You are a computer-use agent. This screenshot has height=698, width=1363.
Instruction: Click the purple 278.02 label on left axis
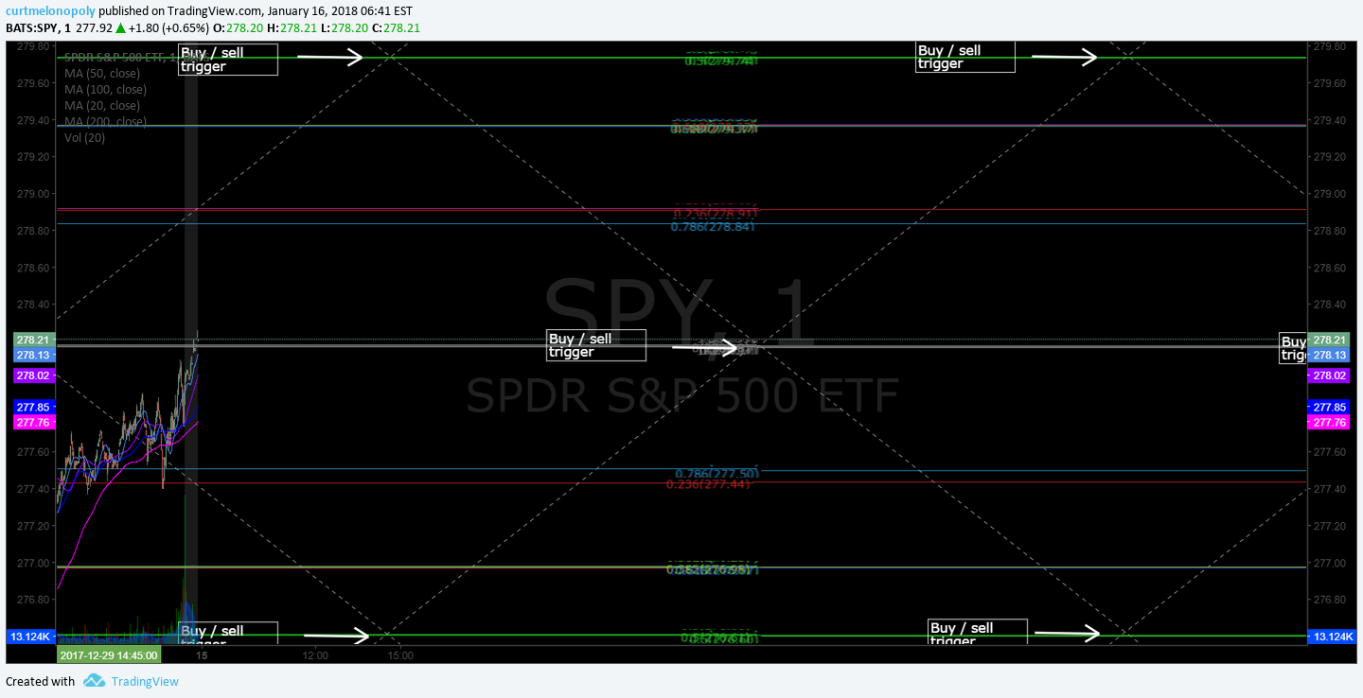(x=32, y=375)
